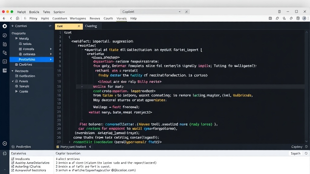
Task: Click the gray filled square icon in the activity bar
Action: (5, 70)
